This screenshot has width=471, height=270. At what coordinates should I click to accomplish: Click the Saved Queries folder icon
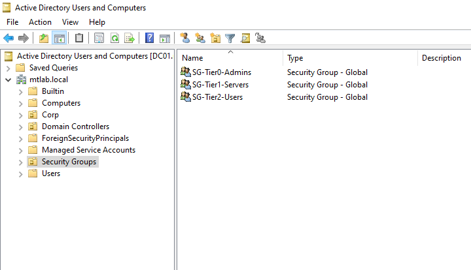[x=20, y=68]
